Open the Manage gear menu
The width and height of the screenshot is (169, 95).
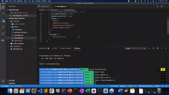(3, 81)
